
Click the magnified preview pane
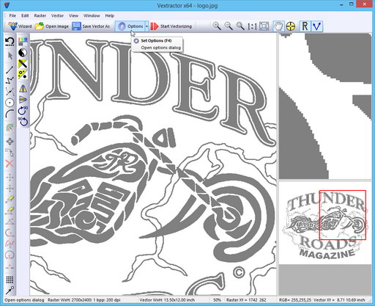click(x=325, y=106)
